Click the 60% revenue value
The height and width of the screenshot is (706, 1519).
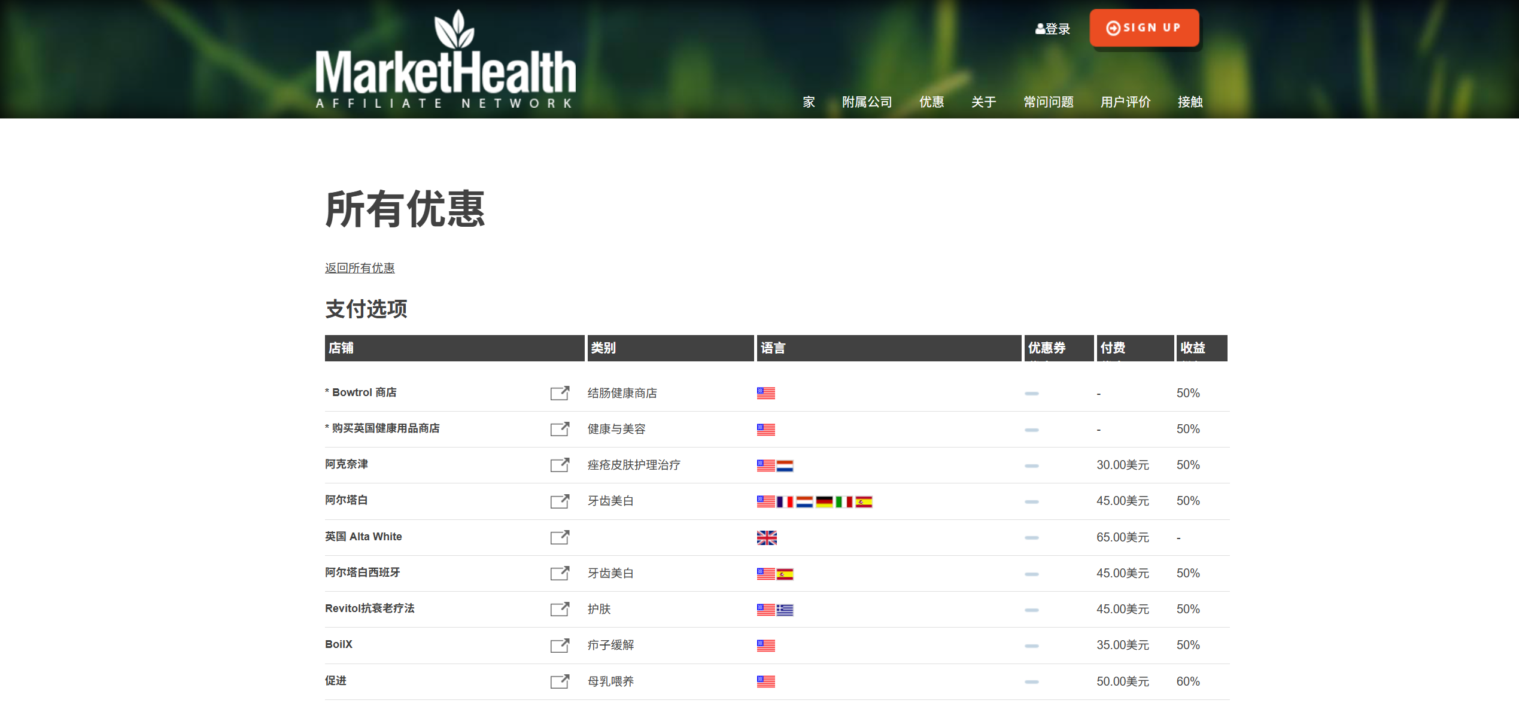pyautogui.click(x=1188, y=681)
